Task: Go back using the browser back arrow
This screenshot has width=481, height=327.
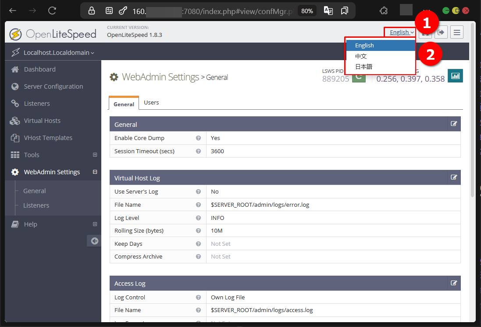Action: [13, 11]
